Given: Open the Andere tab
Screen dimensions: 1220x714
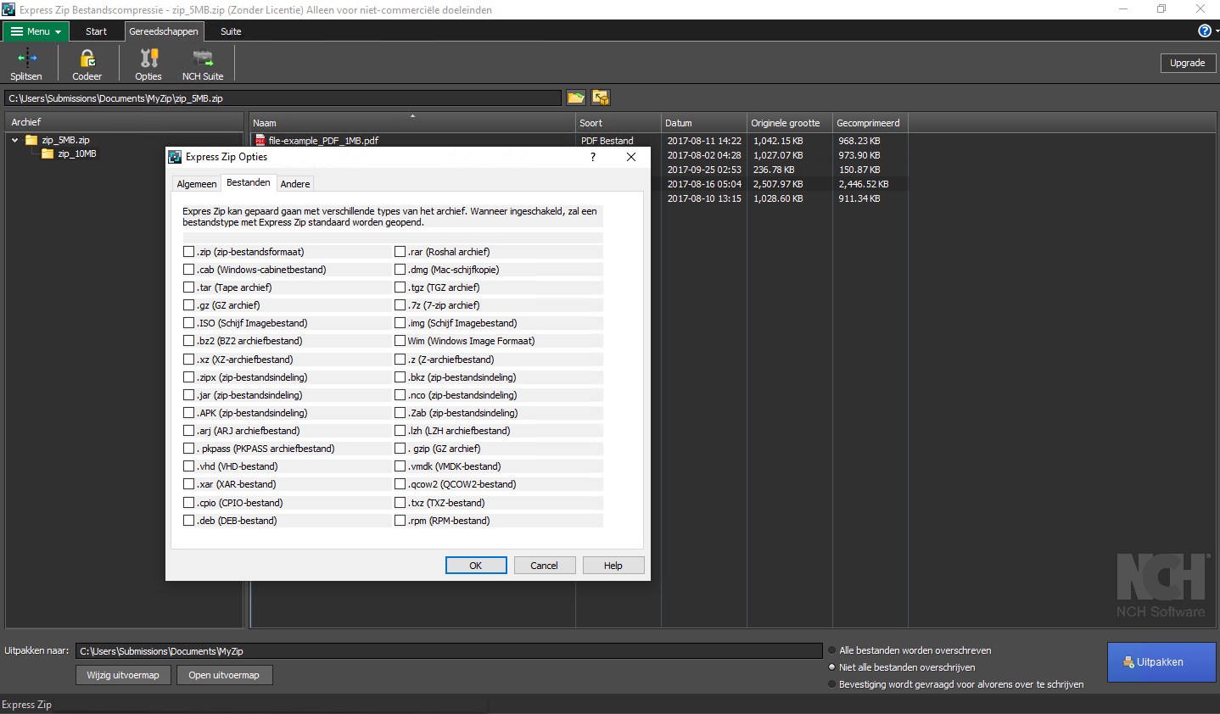Looking at the screenshot, I should [x=295, y=184].
